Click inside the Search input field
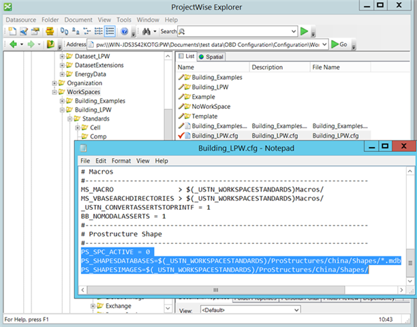 238,31
